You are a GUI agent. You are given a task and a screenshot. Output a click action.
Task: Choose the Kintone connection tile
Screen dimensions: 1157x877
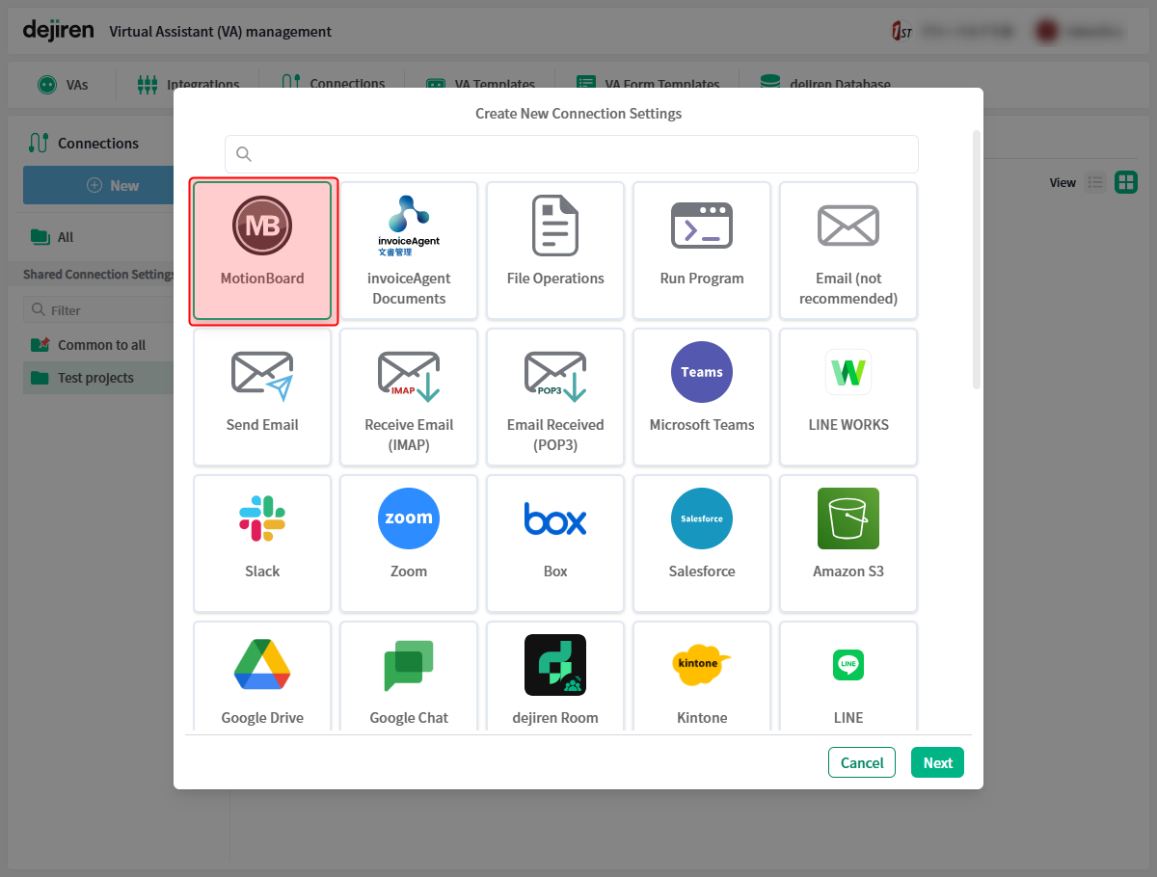click(702, 678)
